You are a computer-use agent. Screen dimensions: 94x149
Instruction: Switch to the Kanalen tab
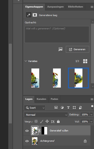pyautogui.click(x=41, y=99)
